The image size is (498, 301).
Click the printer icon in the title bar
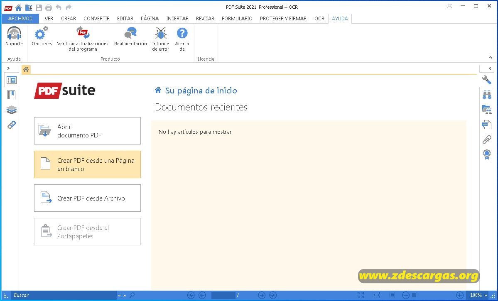pos(48,7)
